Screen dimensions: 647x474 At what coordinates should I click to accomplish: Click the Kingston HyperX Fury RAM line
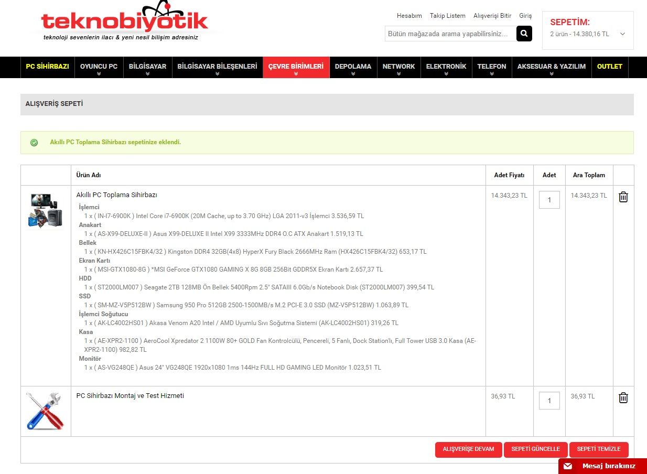click(x=255, y=252)
